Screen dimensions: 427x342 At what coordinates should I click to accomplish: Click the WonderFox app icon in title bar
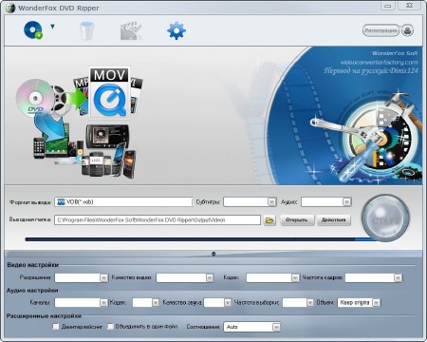click(10, 8)
